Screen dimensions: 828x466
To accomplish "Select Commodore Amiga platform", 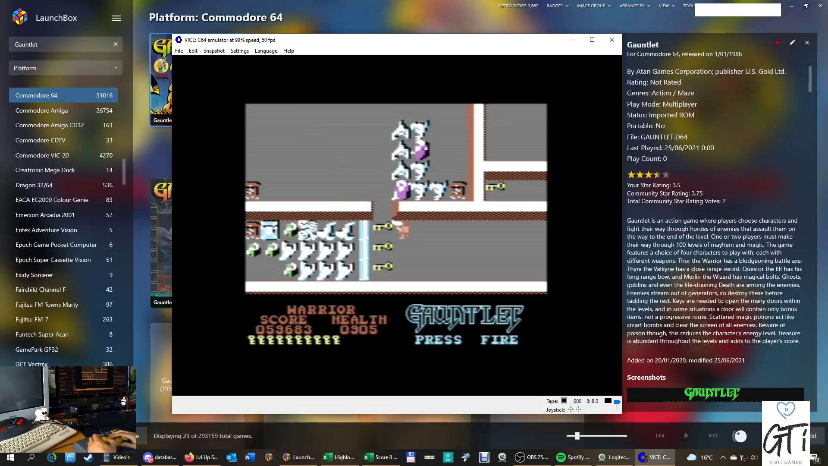I will [41, 110].
